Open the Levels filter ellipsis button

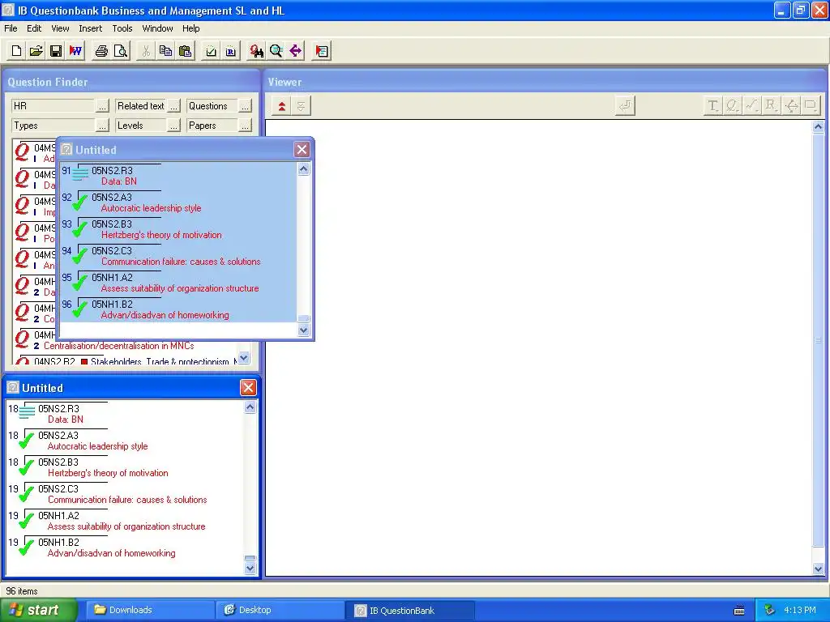pyautogui.click(x=173, y=126)
